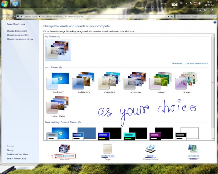Click the Personalization taskbar window icon
The image size is (218, 174).
click(15, 4)
